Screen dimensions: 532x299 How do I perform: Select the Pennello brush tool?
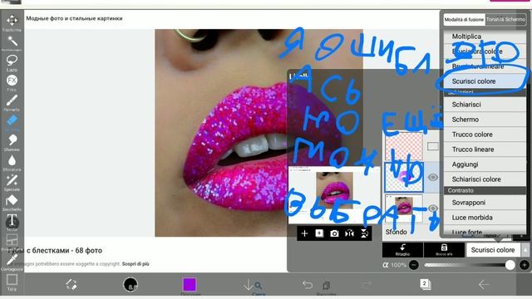click(x=12, y=102)
